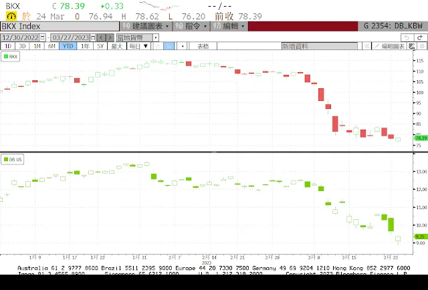Select the line chart type icon

tap(158, 46)
